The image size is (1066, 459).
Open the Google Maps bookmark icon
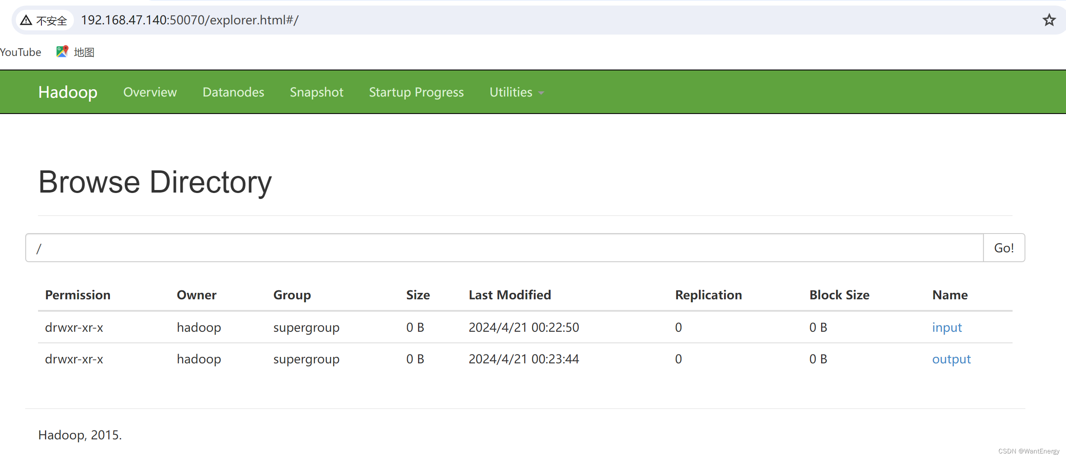pyautogui.click(x=62, y=52)
